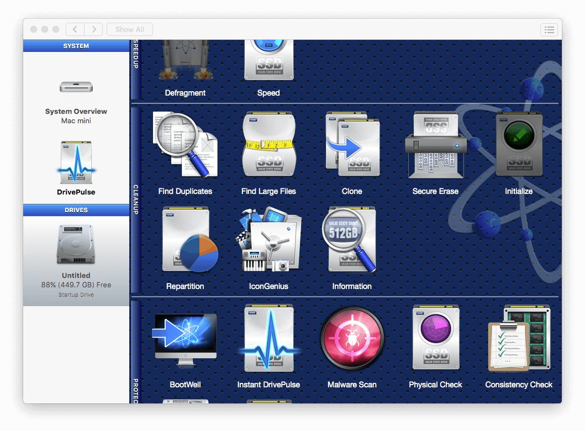Screen dimensions: 585x431
Task: Collapse the DRIVES sidebar section
Action: [x=76, y=210]
